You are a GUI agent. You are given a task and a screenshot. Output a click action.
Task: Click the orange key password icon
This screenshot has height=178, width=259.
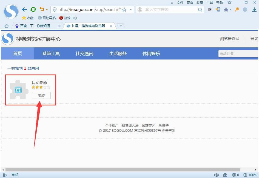coord(237,9)
